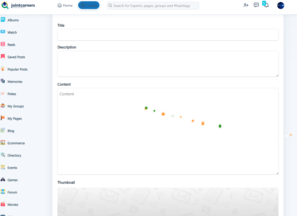Open the friend requests icon
Viewport: 297px width, 216px height.
246,5
